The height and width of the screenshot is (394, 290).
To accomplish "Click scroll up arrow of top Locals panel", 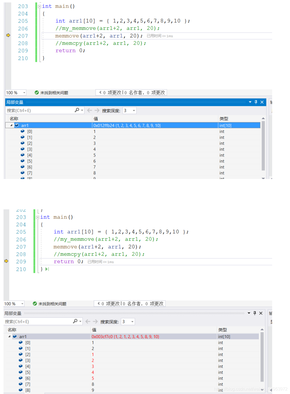I will [x=263, y=118].
